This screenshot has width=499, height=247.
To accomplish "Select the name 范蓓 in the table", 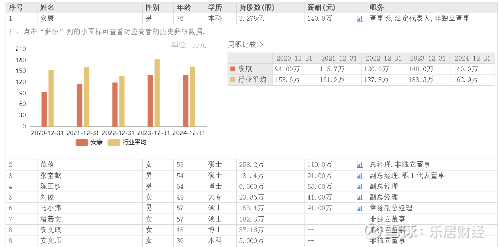I will (47, 165).
